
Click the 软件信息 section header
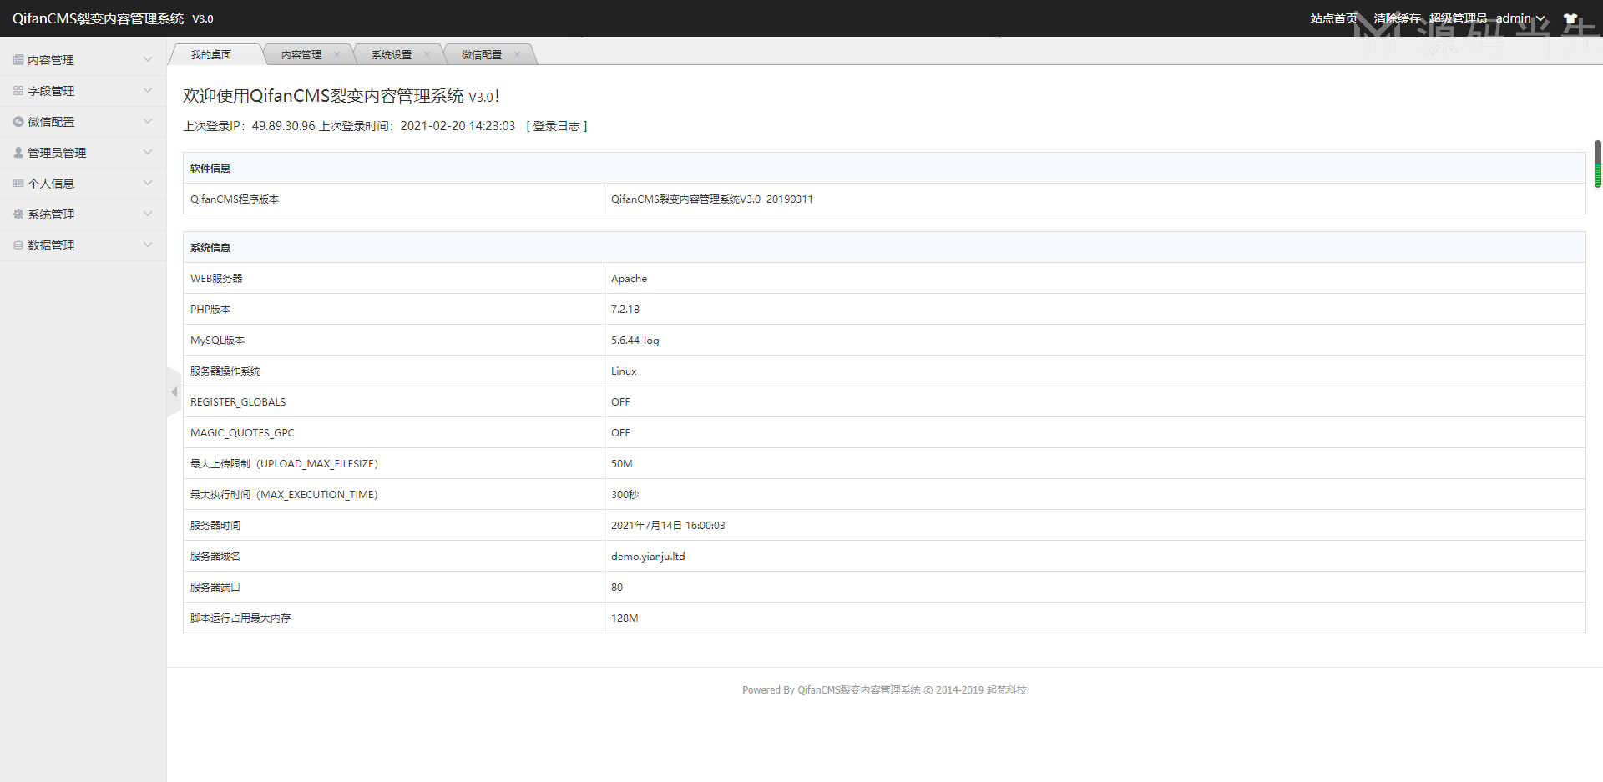pyautogui.click(x=210, y=169)
